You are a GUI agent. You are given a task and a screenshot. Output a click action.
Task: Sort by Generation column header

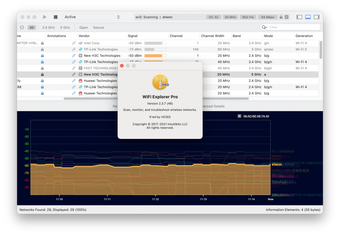tap(304, 36)
